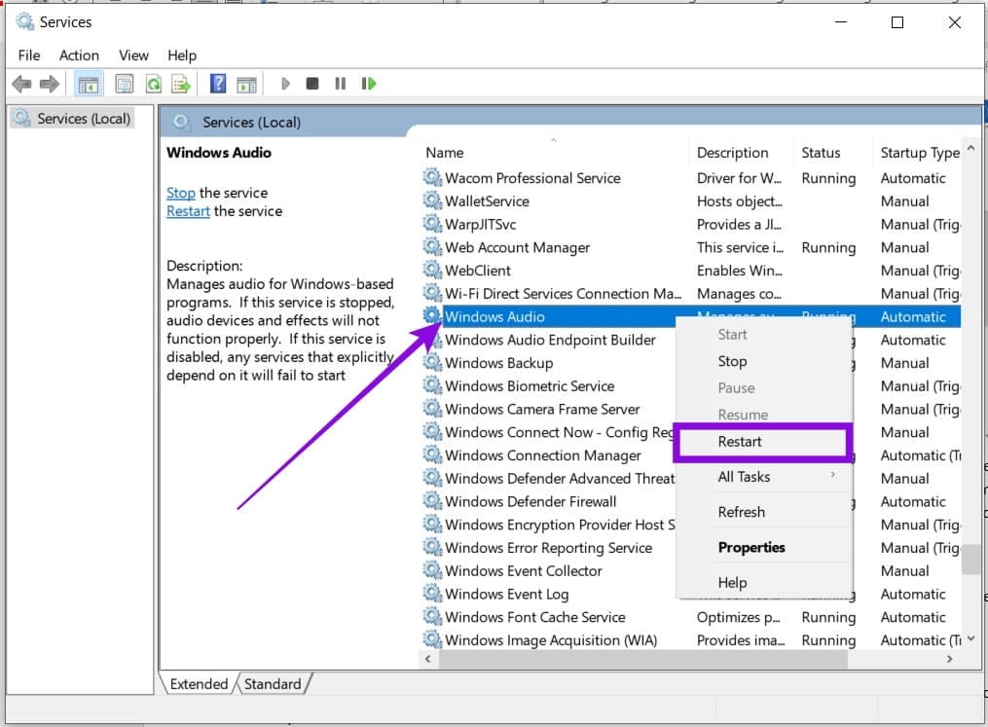Click gear icon beside Windows Font Cache Service

(432, 617)
